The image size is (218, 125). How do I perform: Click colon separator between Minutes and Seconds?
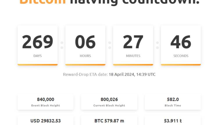[157, 45]
